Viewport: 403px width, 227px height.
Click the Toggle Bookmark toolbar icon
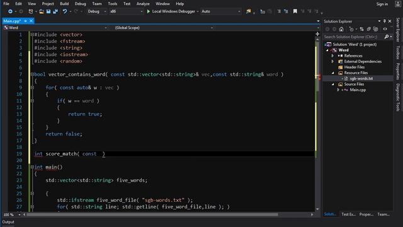coord(295,11)
